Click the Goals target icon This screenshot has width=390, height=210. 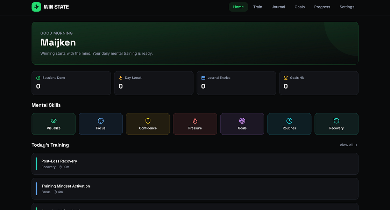tap(242, 121)
